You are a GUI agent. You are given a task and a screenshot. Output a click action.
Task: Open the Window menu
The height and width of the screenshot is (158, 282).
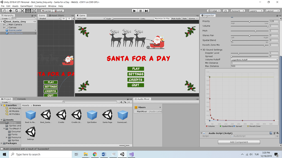pos(52,6)
